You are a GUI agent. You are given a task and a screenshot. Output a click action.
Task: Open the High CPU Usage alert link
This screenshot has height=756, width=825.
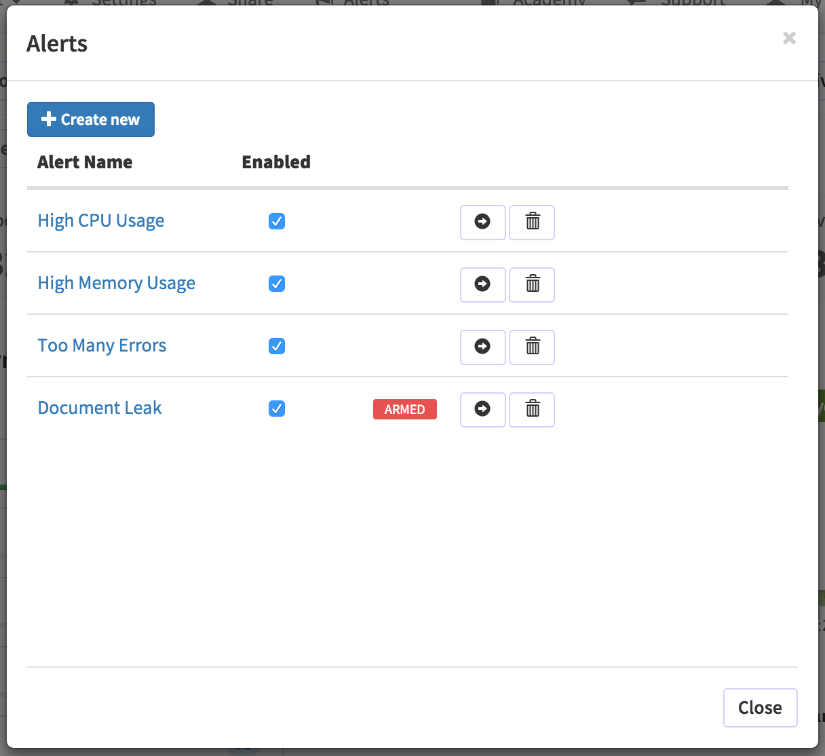(101, 221)
